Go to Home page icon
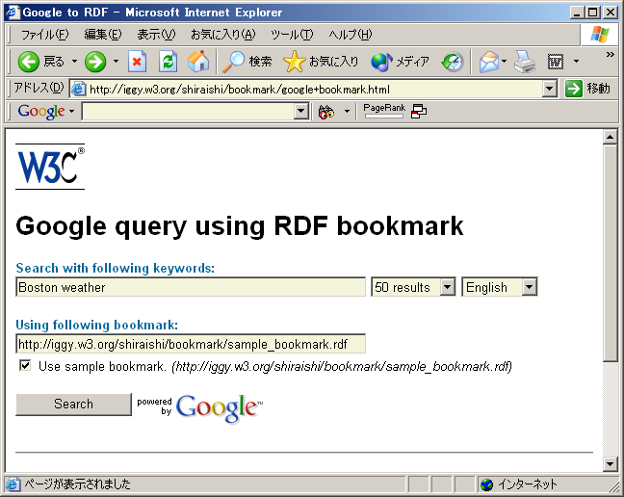The width and height of the screenshot is (624, 497). point(198,62)
